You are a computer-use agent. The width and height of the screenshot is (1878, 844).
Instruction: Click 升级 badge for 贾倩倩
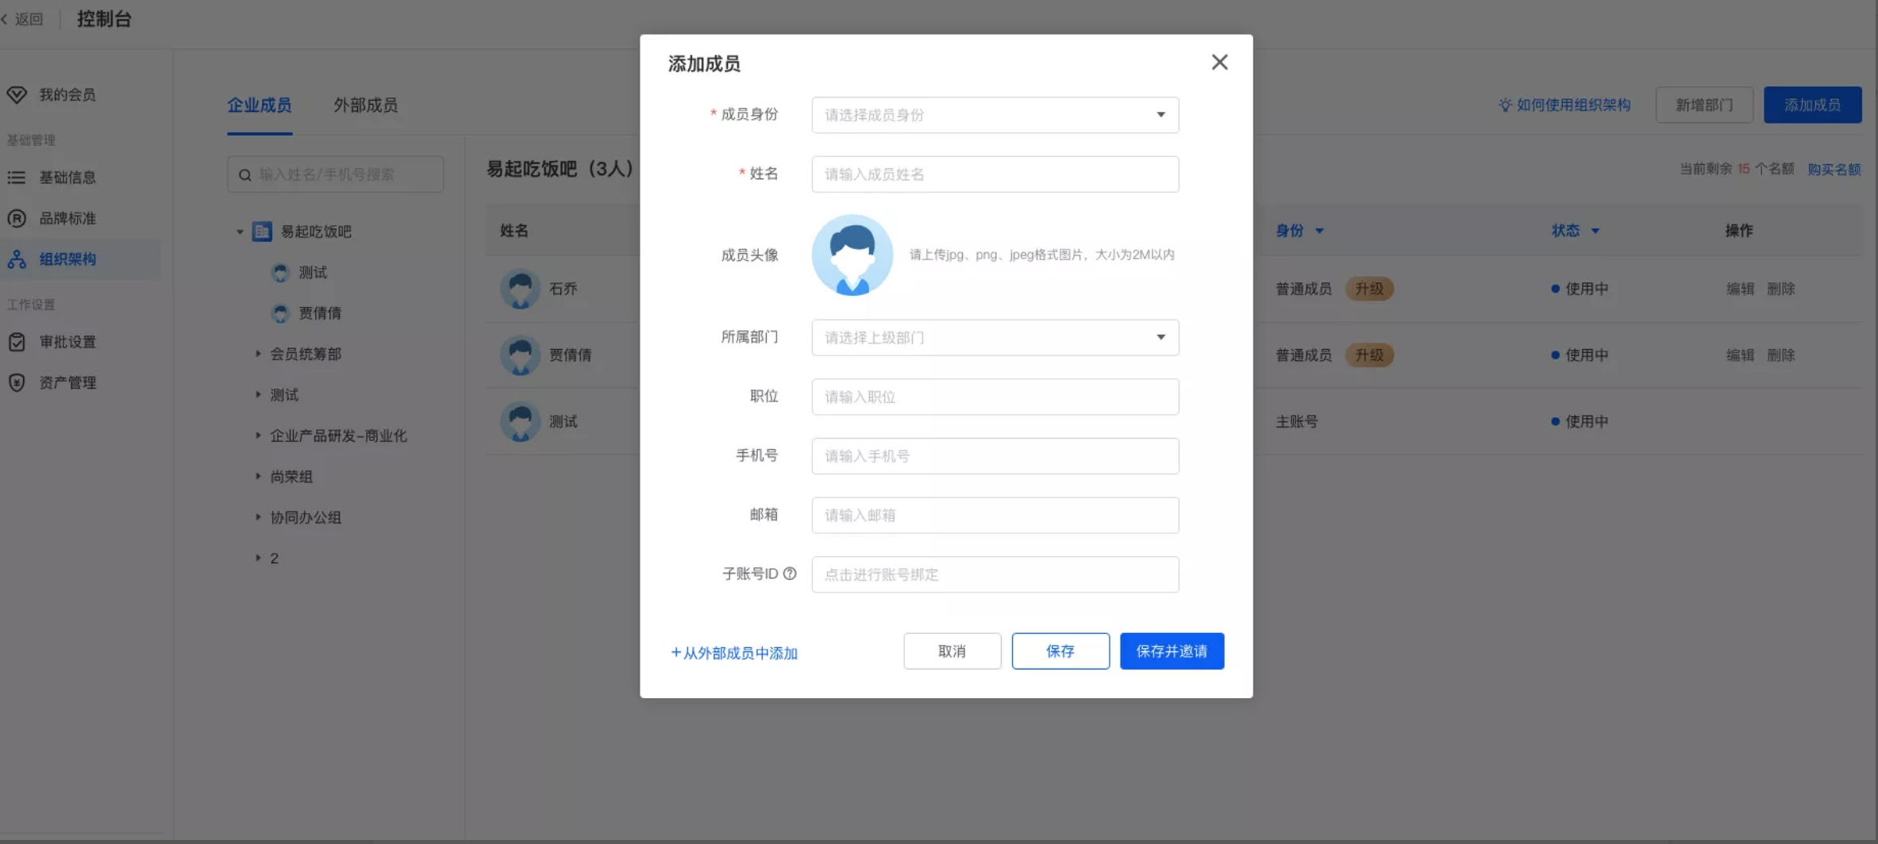[1369, 355]
